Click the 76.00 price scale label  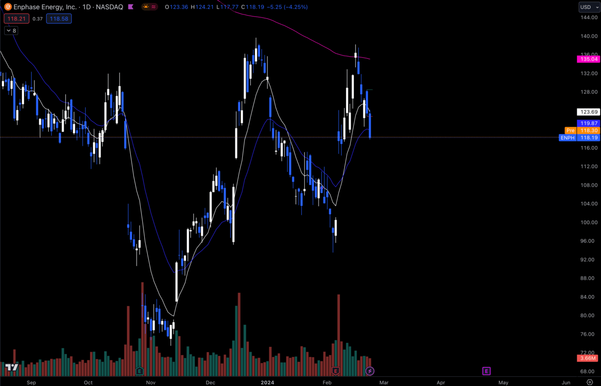pyautogui.click(x=588, y=334)
